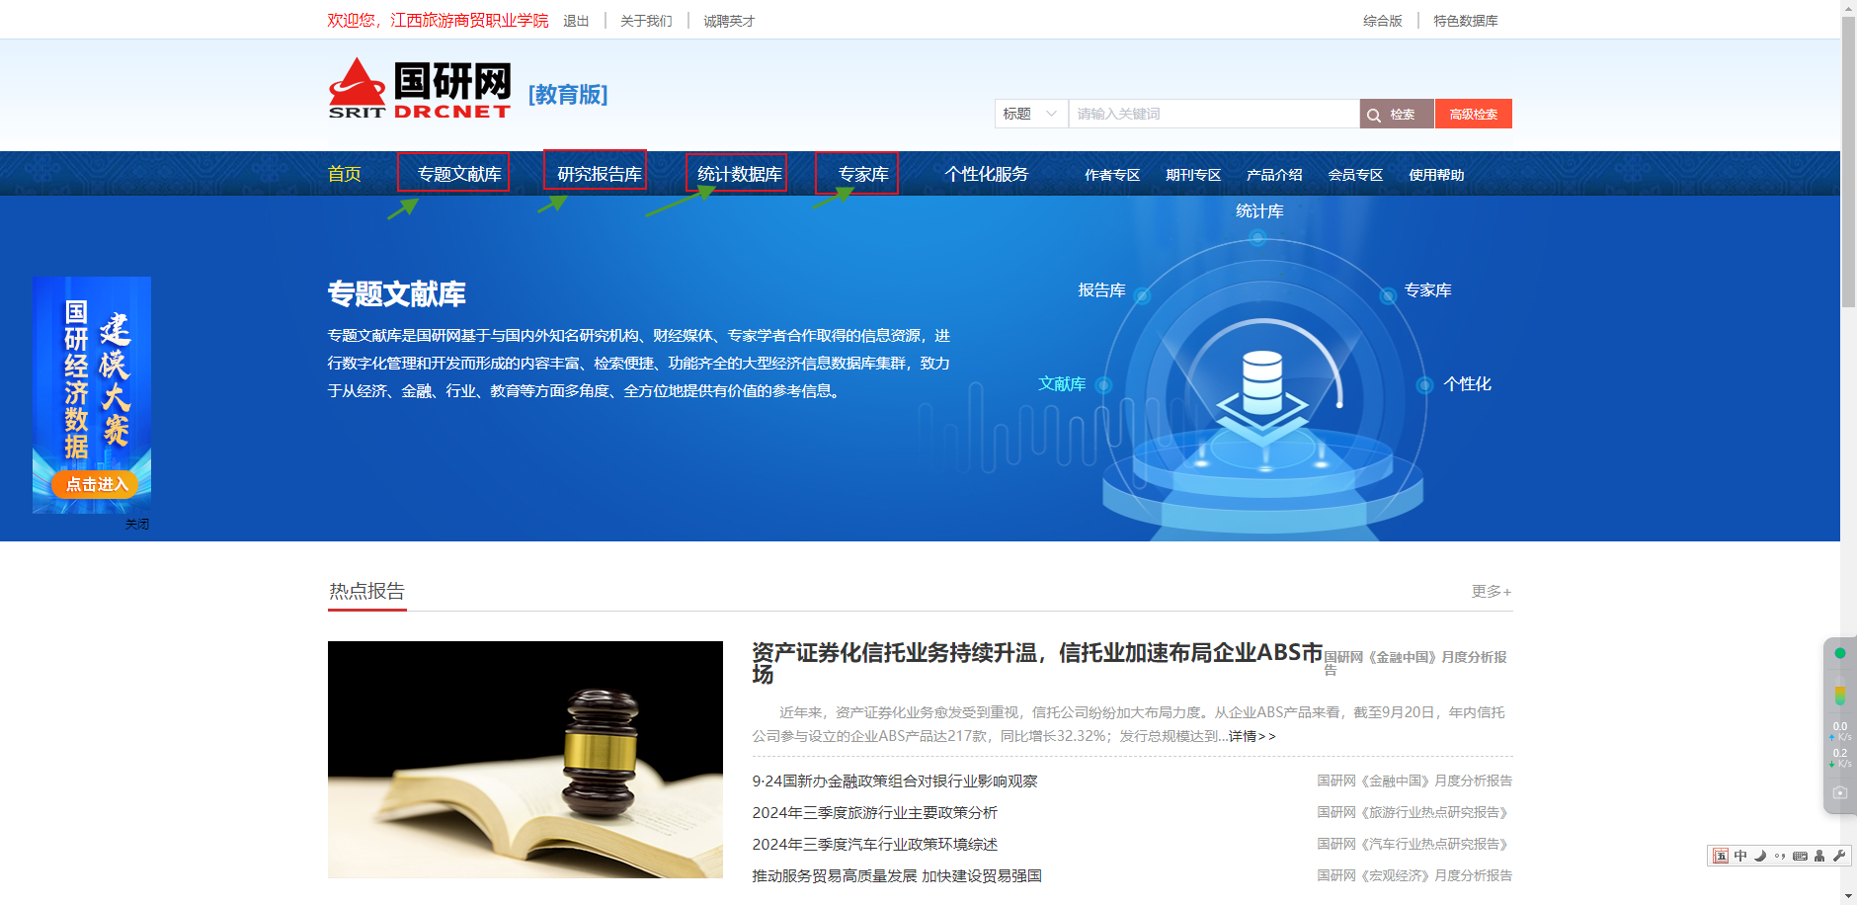Click the 欢迎您，江西旅游商贸职业学院 greeting text
The image size is (1857, 905).
pyautogui.click(x=438, y=21)
